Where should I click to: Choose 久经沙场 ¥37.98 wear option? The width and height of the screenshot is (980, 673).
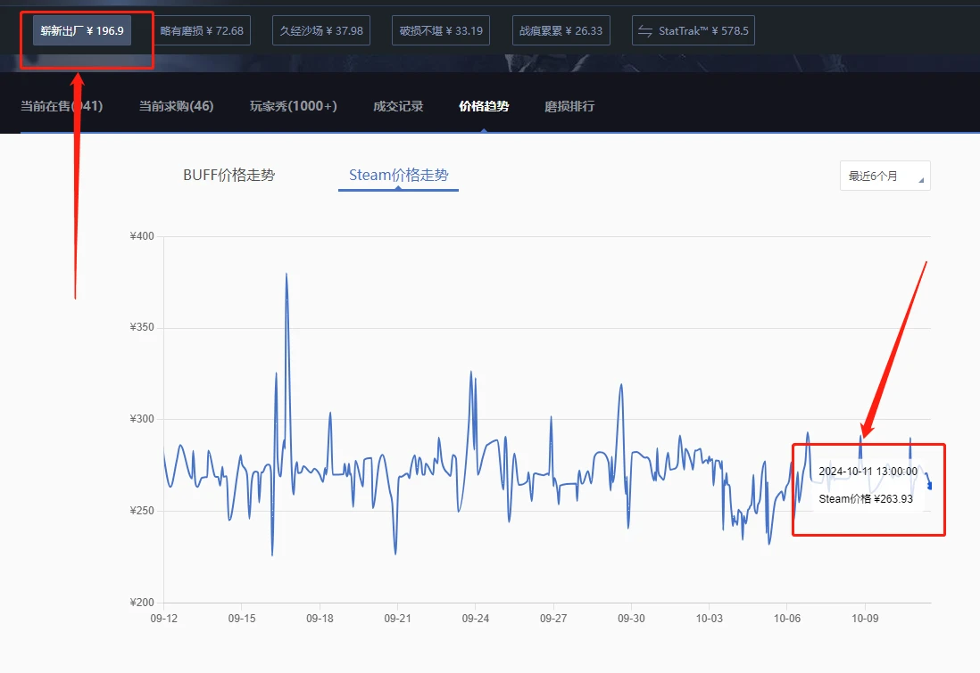point(321,30)
